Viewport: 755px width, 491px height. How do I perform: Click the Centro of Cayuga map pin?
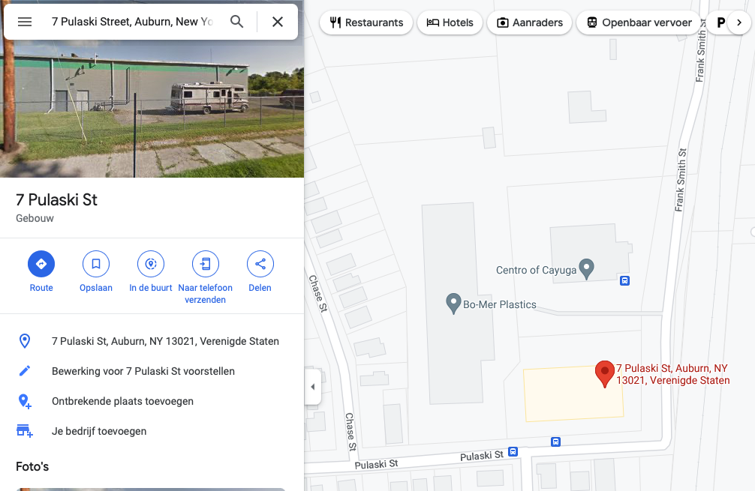tap(586, 269)
